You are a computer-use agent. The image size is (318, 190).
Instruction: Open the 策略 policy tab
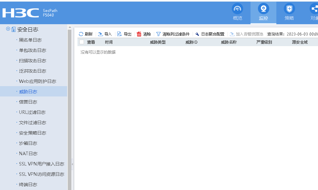point(289,12)
